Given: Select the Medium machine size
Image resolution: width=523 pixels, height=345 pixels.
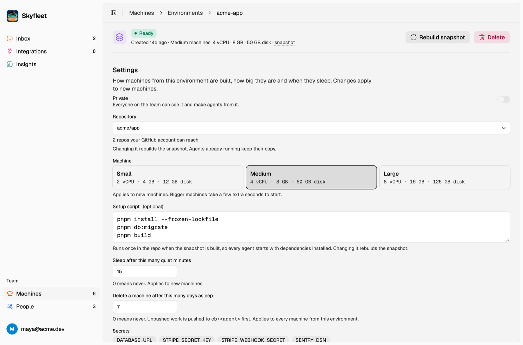Looking at the screenshot, I should point(311,177).
